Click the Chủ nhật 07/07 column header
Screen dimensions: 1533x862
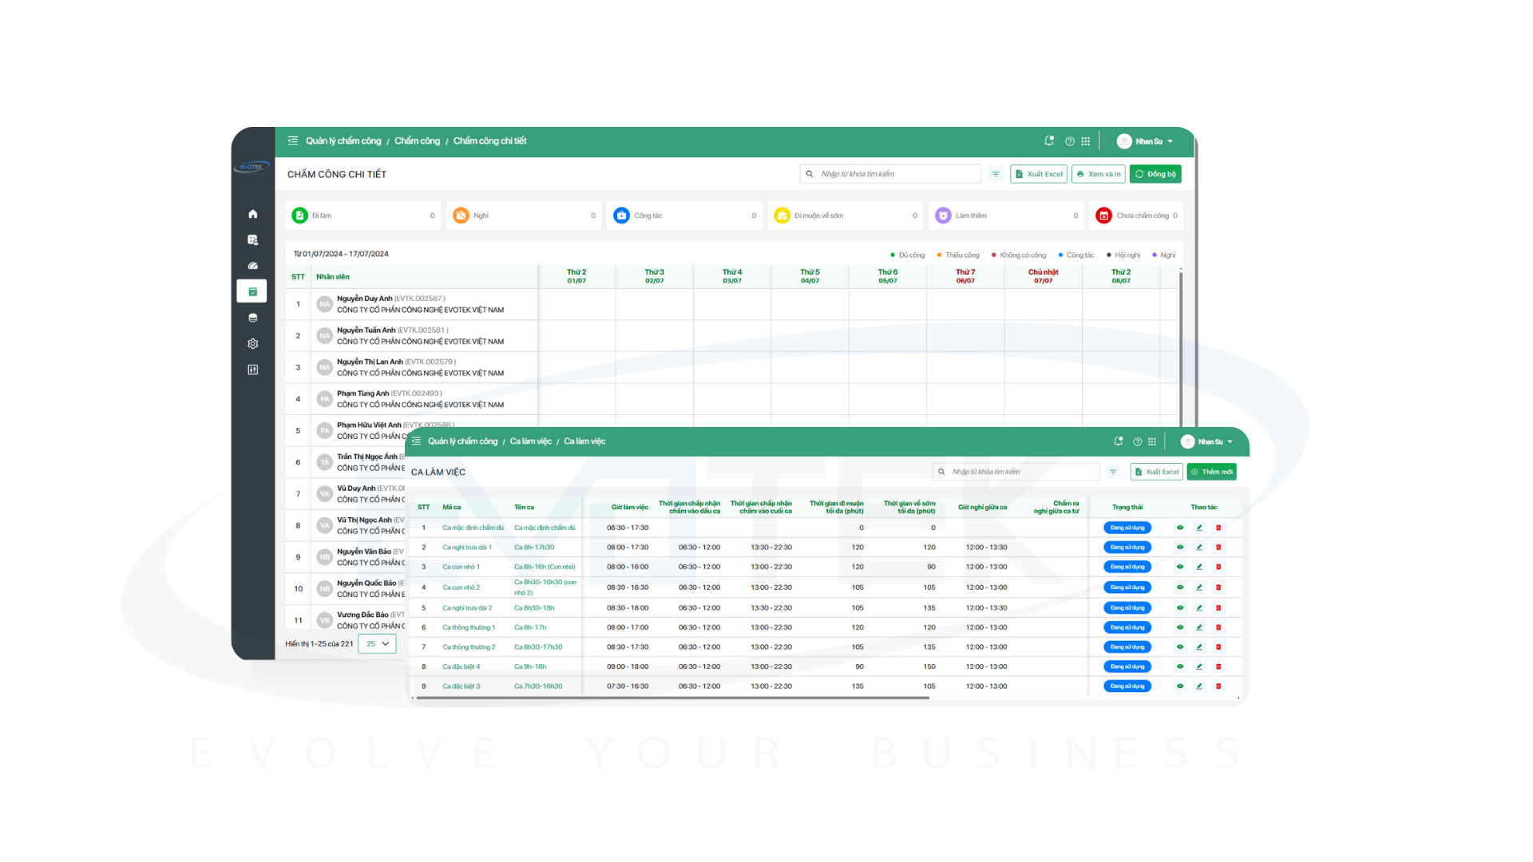tap(1043, 276)
